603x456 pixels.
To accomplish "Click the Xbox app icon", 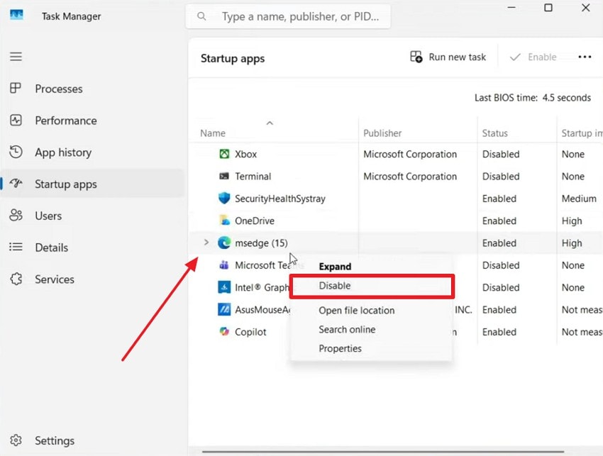I will [x=224, y=154].
